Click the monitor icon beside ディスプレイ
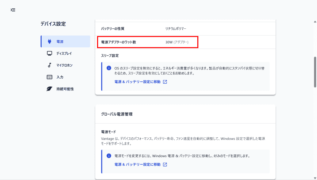The height and width of the screenshot is (180, 317). (50, 53)
